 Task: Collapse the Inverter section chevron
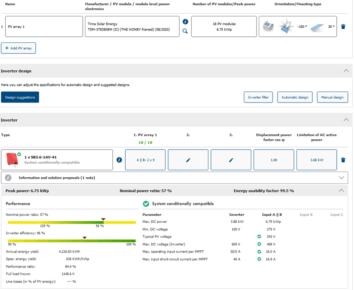point(346,120)
